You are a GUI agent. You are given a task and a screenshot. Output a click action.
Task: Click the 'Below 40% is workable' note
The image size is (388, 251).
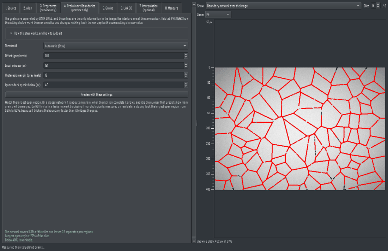point(19,240)
